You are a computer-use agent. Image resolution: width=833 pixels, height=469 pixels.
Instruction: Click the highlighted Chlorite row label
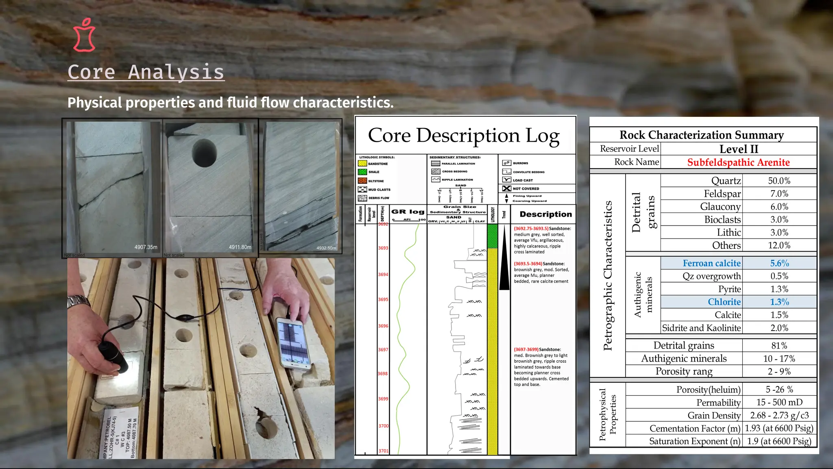[724, 302]
